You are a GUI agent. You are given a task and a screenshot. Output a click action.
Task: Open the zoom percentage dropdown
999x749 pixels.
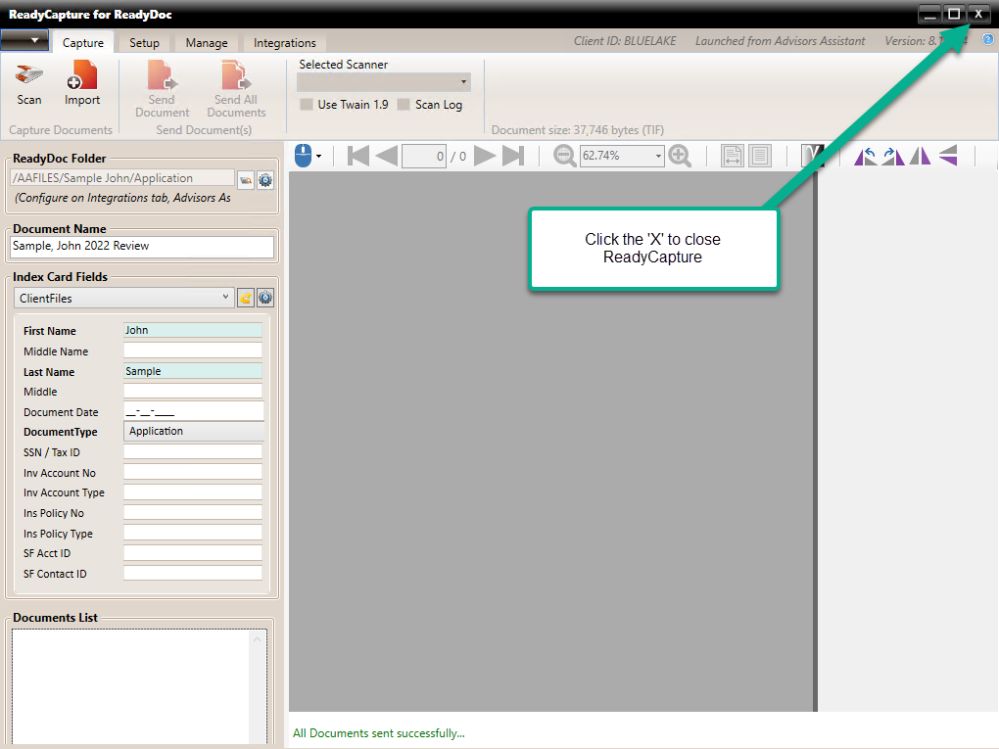pos(658,156)
